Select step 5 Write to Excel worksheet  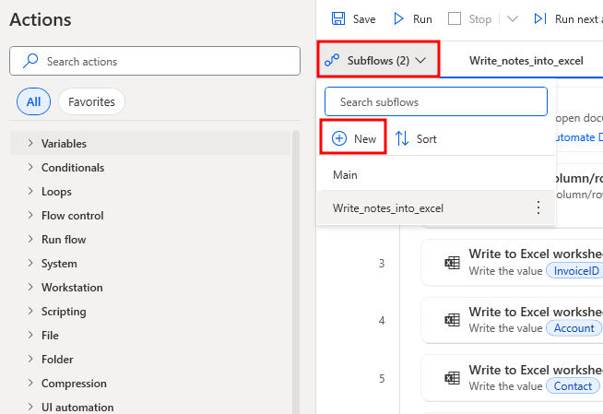click(512, 378)
